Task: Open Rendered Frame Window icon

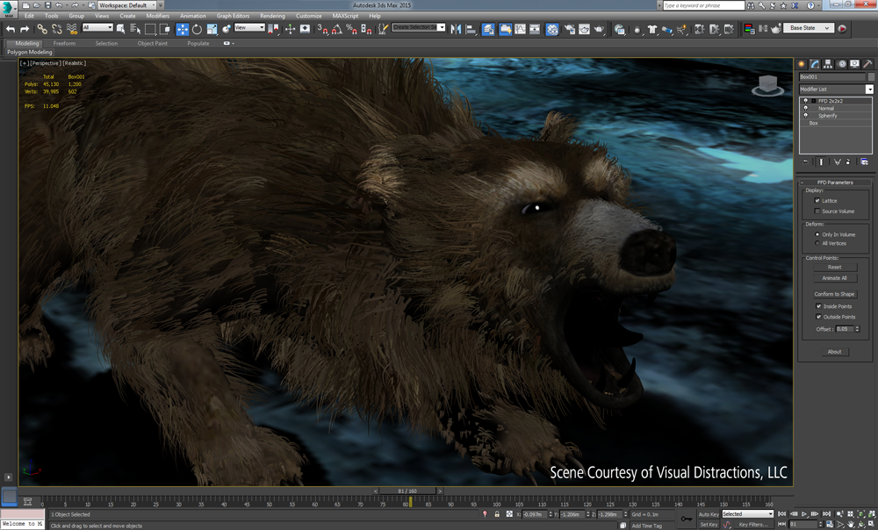Action: click(584, 29)
